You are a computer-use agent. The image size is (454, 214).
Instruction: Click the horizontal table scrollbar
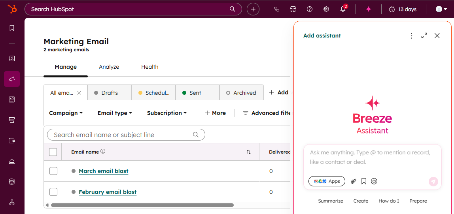(142, 205)
